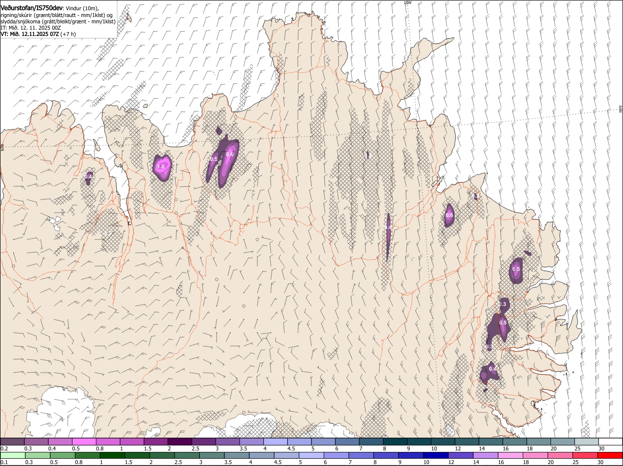Screen dimensions: 623x466
Task: Pick the 8 swatch in the lower blue scale
Action: (386, 455)
